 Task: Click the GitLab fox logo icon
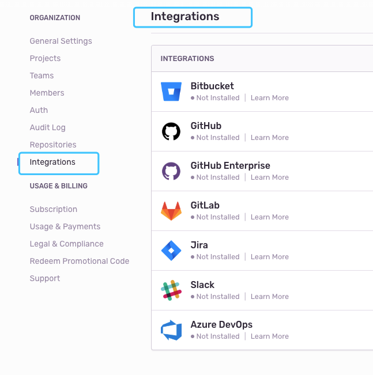point(171,211)
